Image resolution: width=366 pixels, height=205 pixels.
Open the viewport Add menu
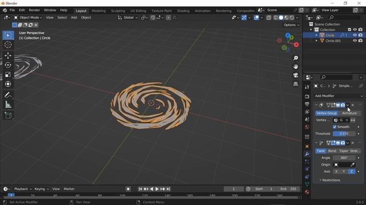pyautogui.click(x=74, y=18)
